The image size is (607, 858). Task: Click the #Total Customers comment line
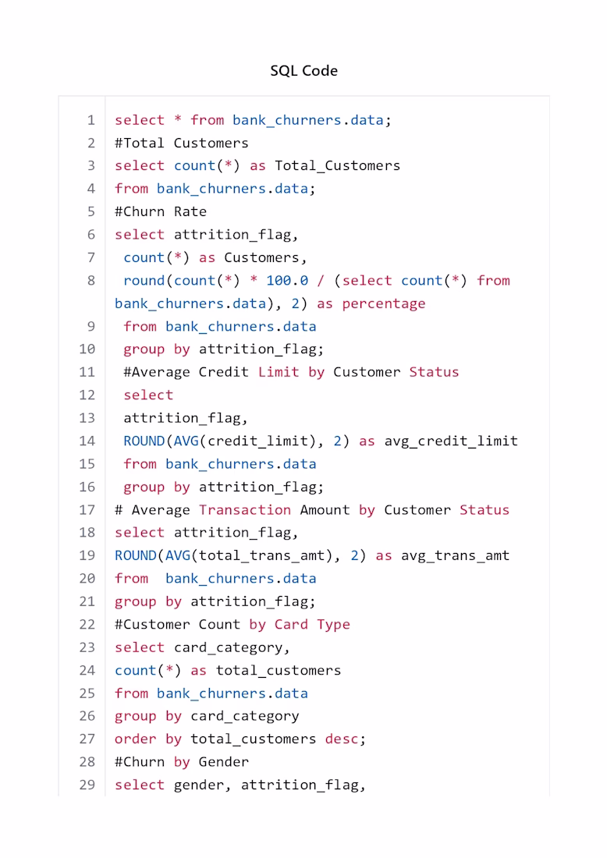[x=181, y=143]
